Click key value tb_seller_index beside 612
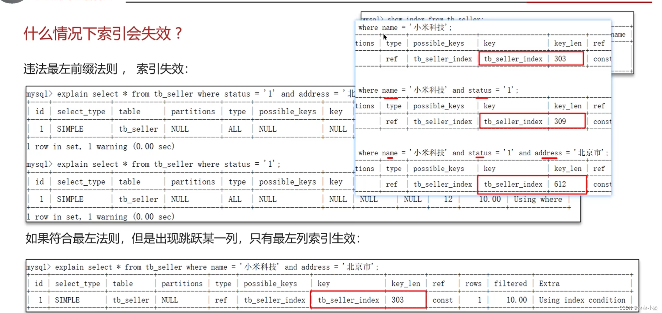The height and width of the screenshot is (313, 662). [x=513, y=184]
